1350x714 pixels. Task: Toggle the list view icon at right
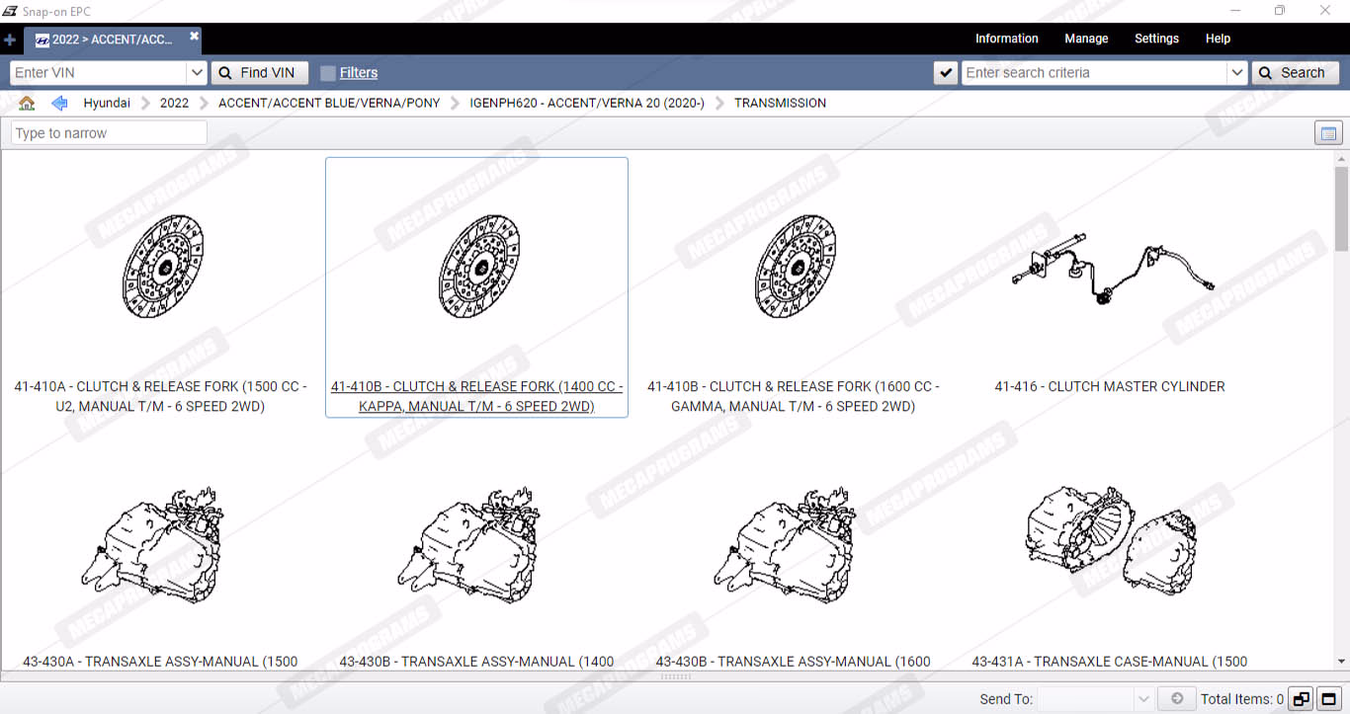click(1328, 133)
